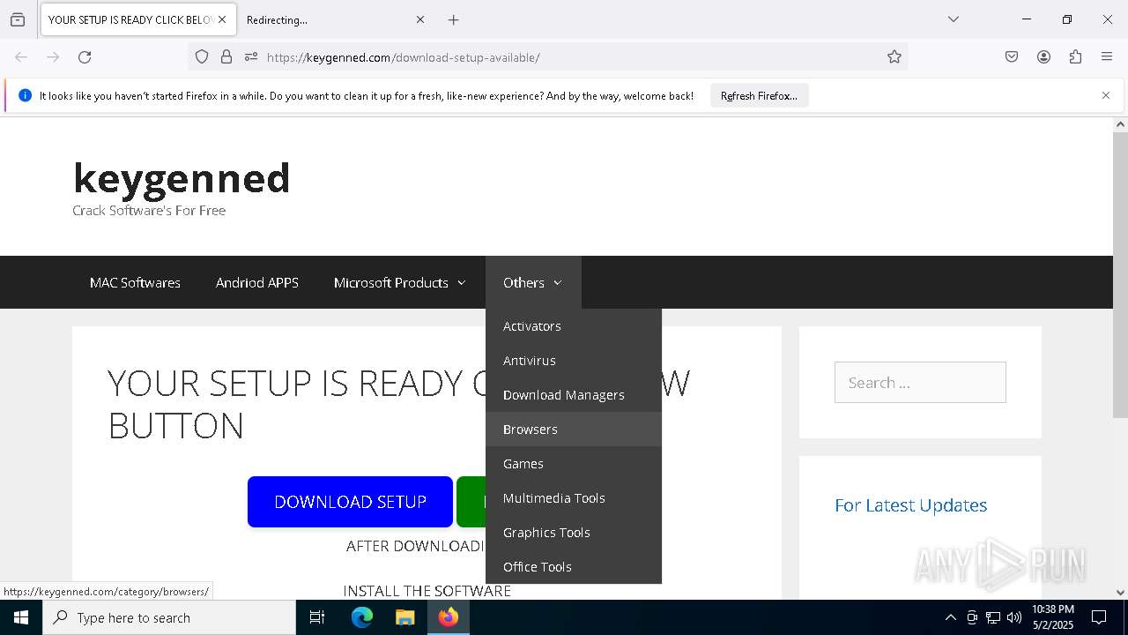Open the Extensions panel

(x=1075, y=57)
